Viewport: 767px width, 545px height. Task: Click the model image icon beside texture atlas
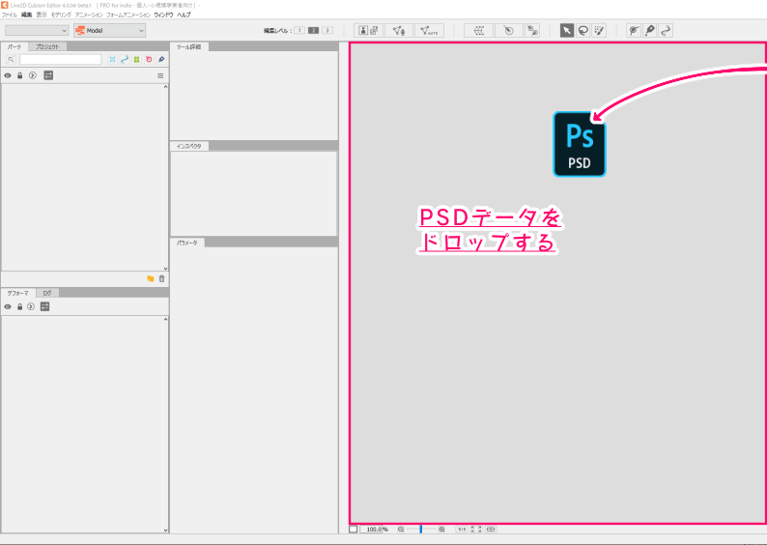coord(363,30)
